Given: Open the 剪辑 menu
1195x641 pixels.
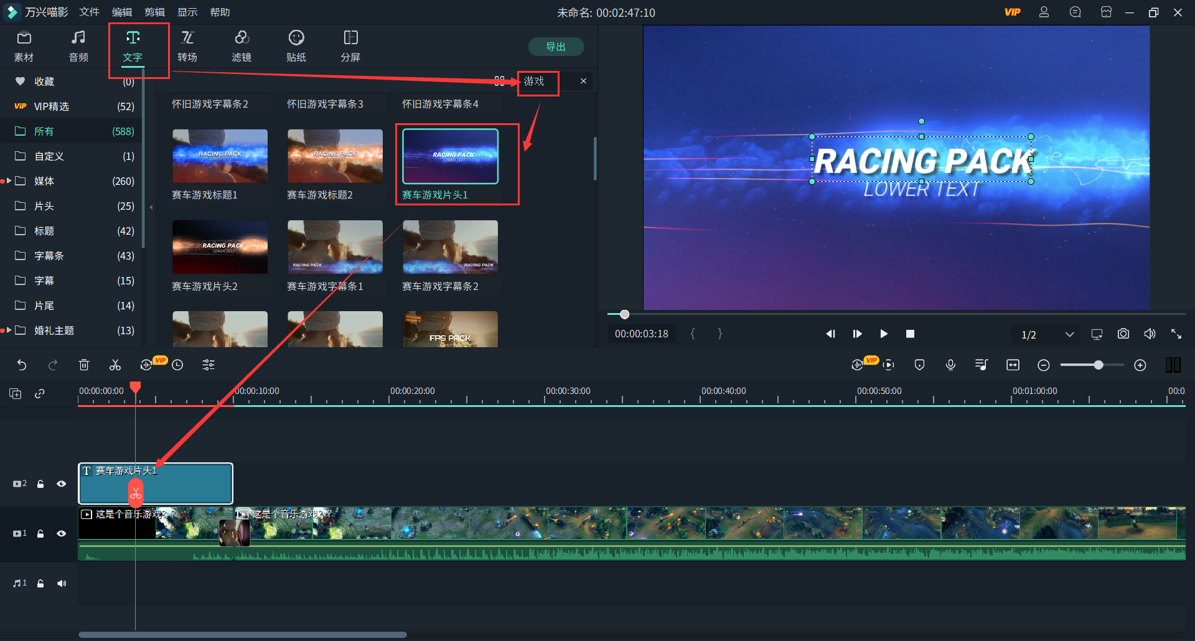Looking at the screenshot, I should [x=154, y=12].
